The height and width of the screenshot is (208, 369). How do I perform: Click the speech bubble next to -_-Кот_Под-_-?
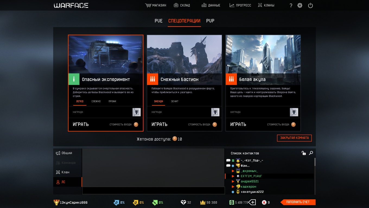click(x=228, y=160)
